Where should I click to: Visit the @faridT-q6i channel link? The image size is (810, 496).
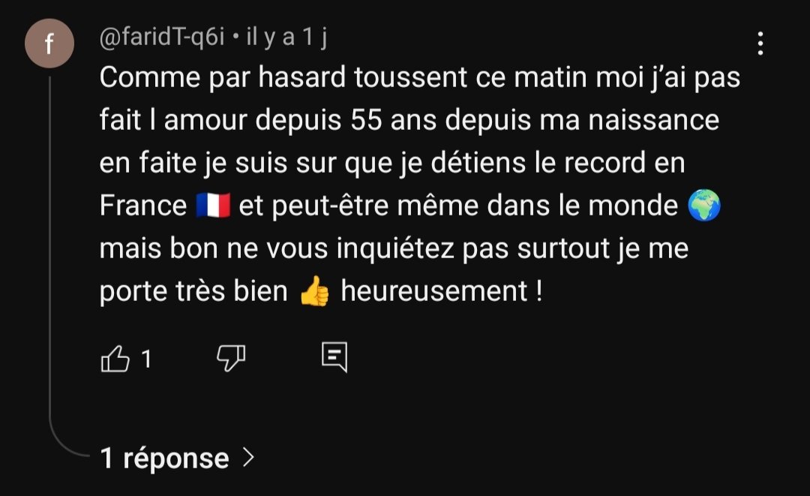162,38
